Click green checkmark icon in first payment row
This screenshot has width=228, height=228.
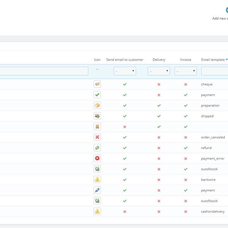tap(97, 95)
